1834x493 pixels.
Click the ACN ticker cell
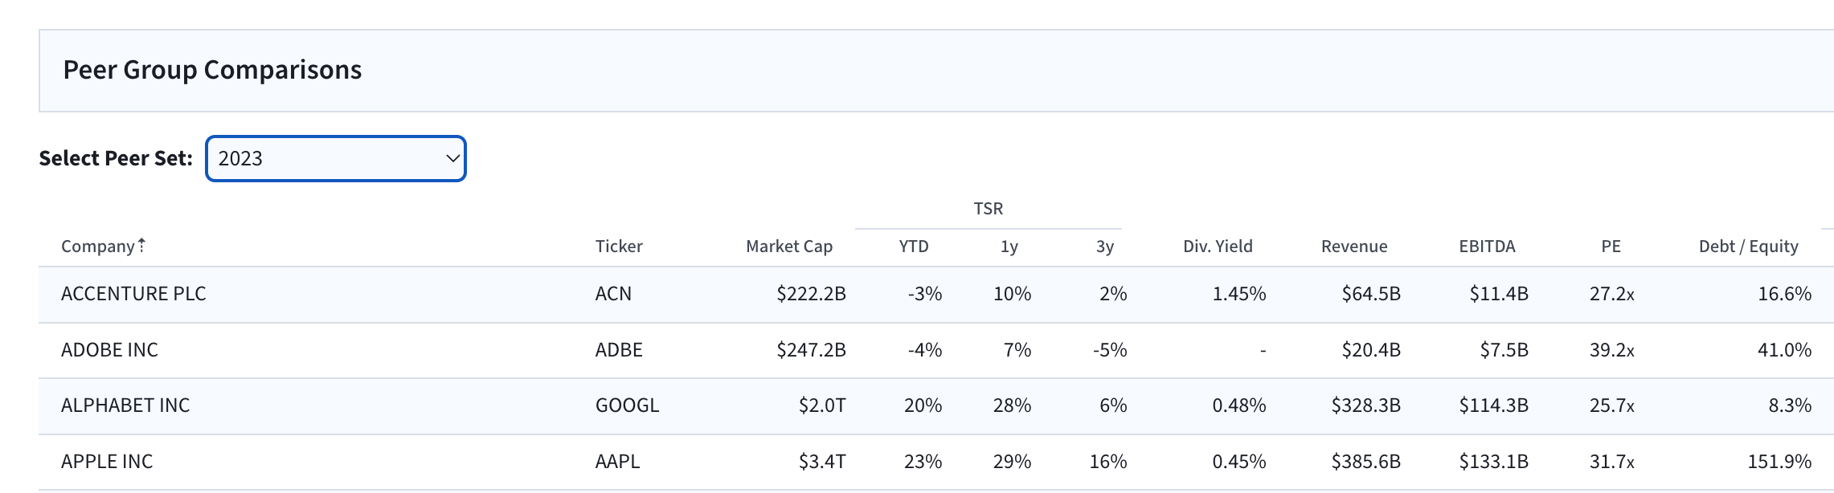click(x=613, y=294)
